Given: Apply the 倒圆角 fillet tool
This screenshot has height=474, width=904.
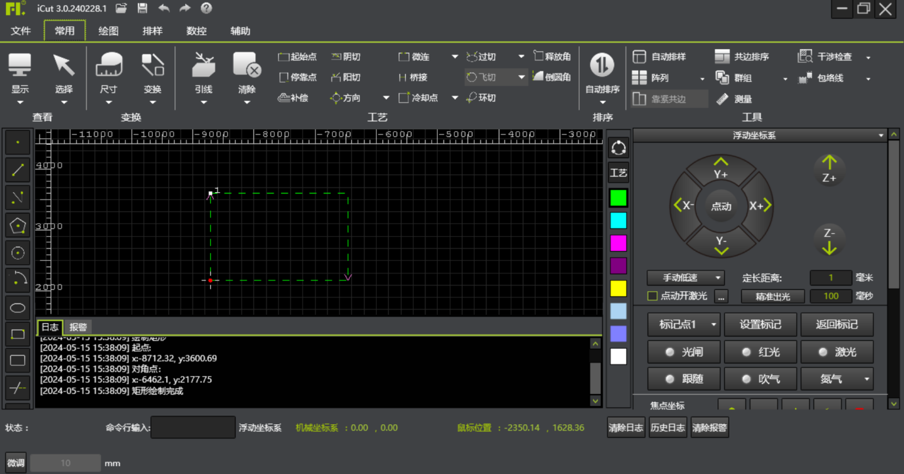Looking at the screenshot, I should [551, 77].
